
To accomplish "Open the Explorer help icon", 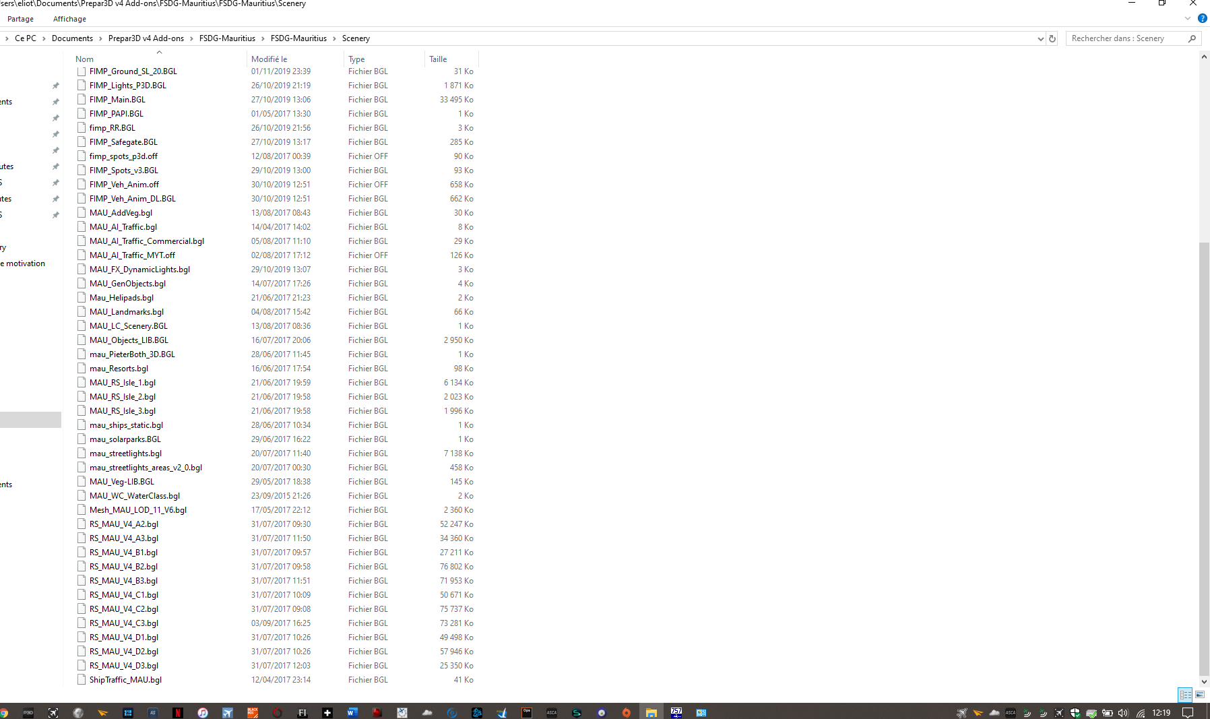I will click(x=1202, y=19).
